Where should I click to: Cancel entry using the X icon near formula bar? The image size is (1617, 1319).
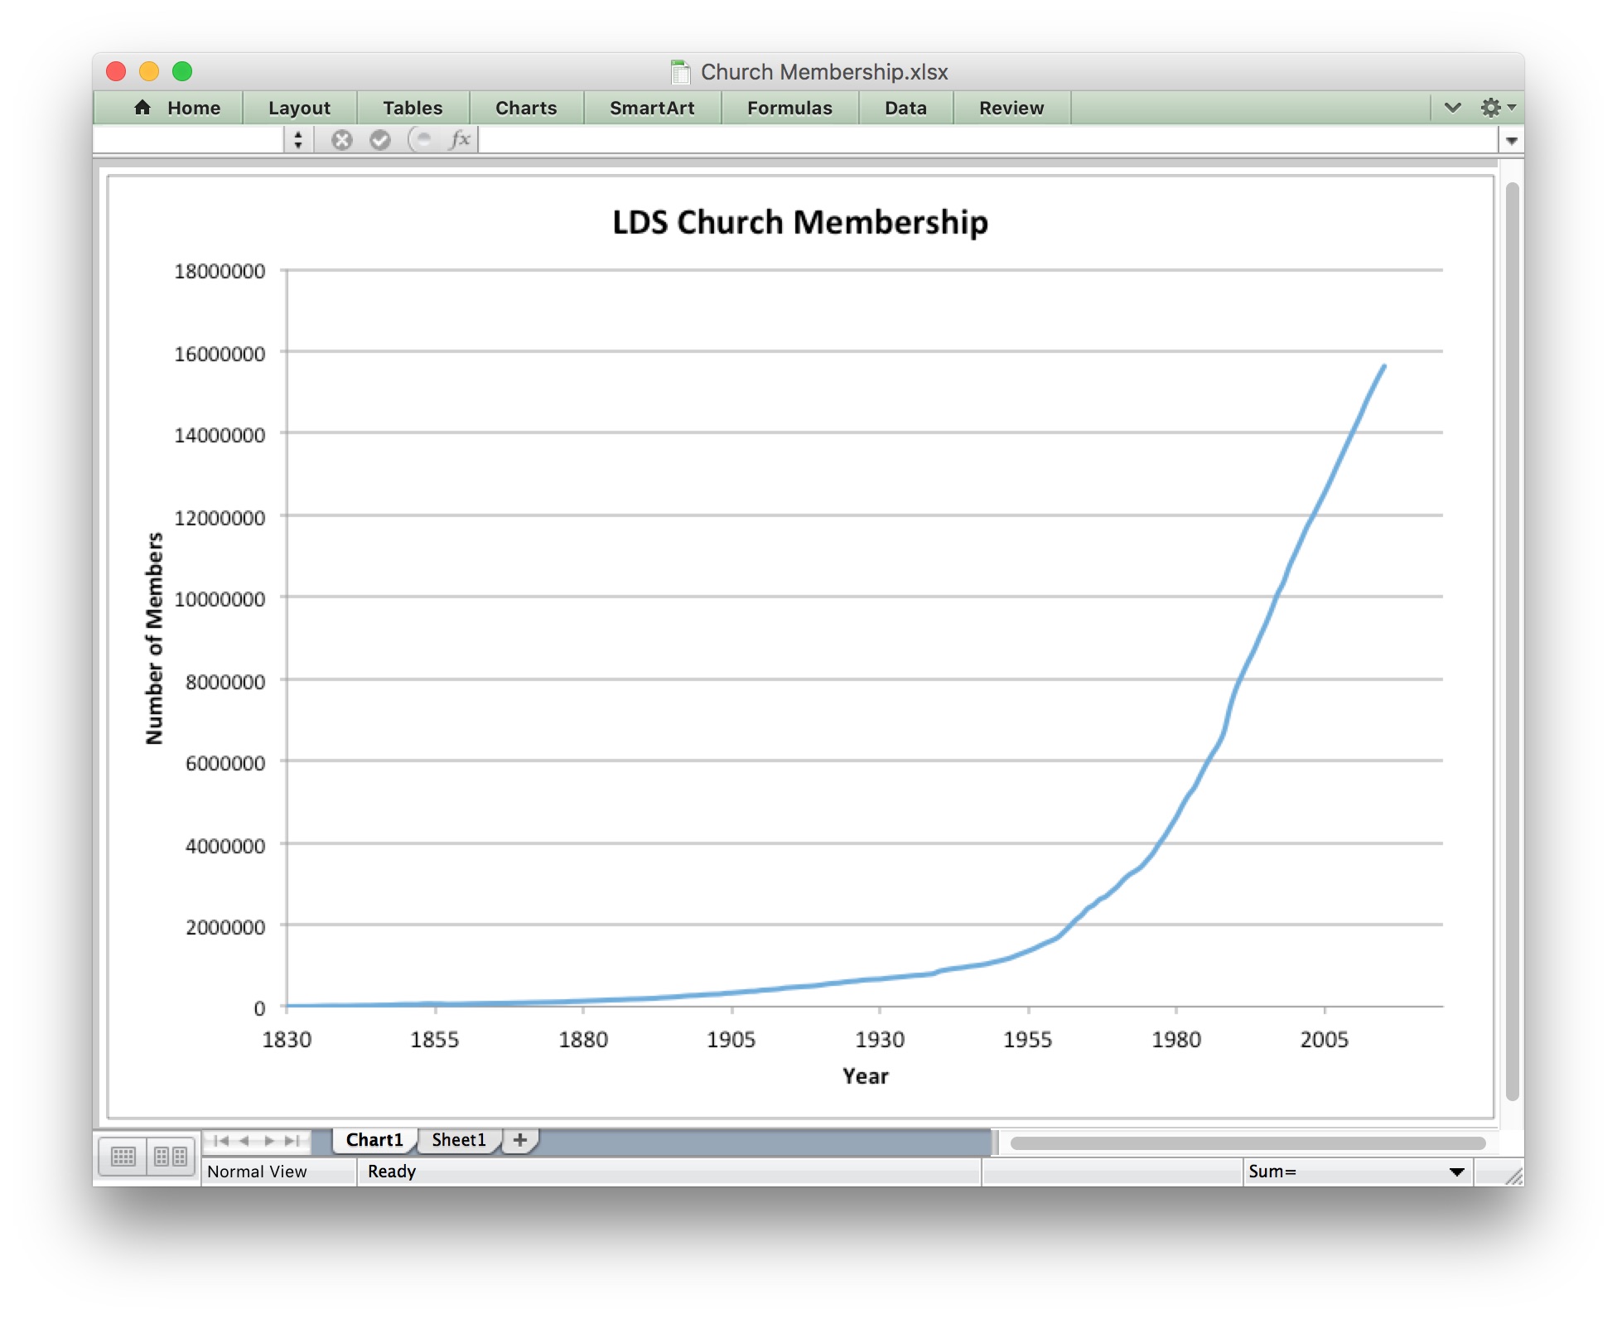[x=341, y=138]
